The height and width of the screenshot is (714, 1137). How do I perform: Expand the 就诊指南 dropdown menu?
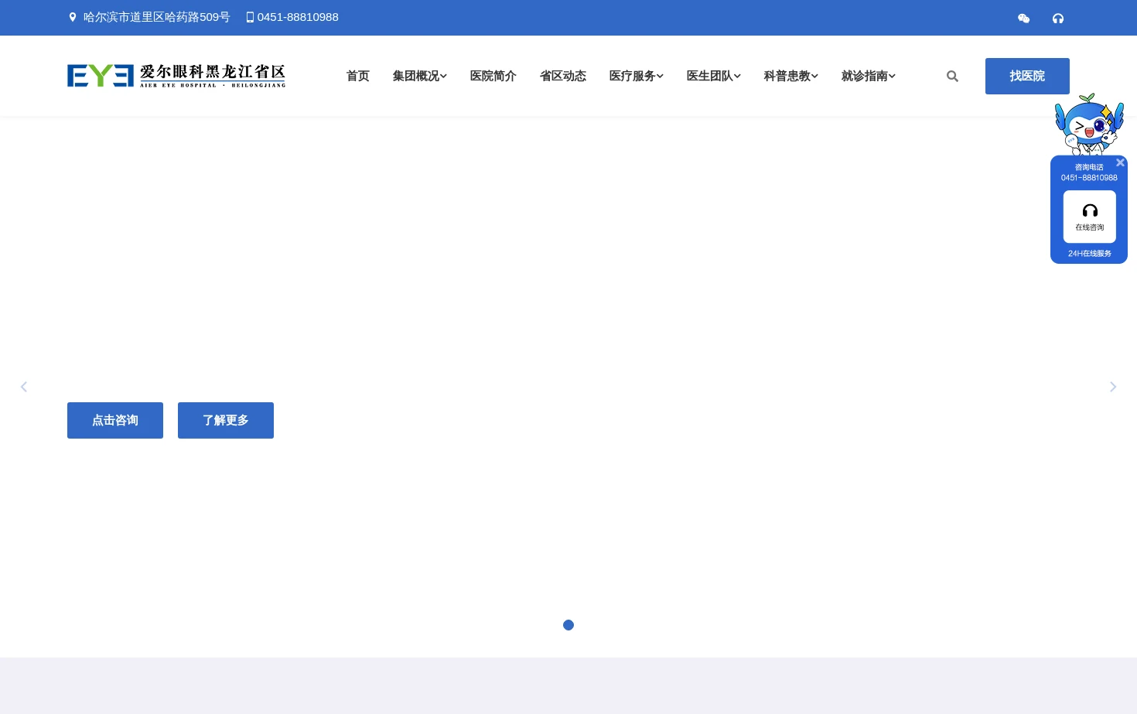(868, 76)
